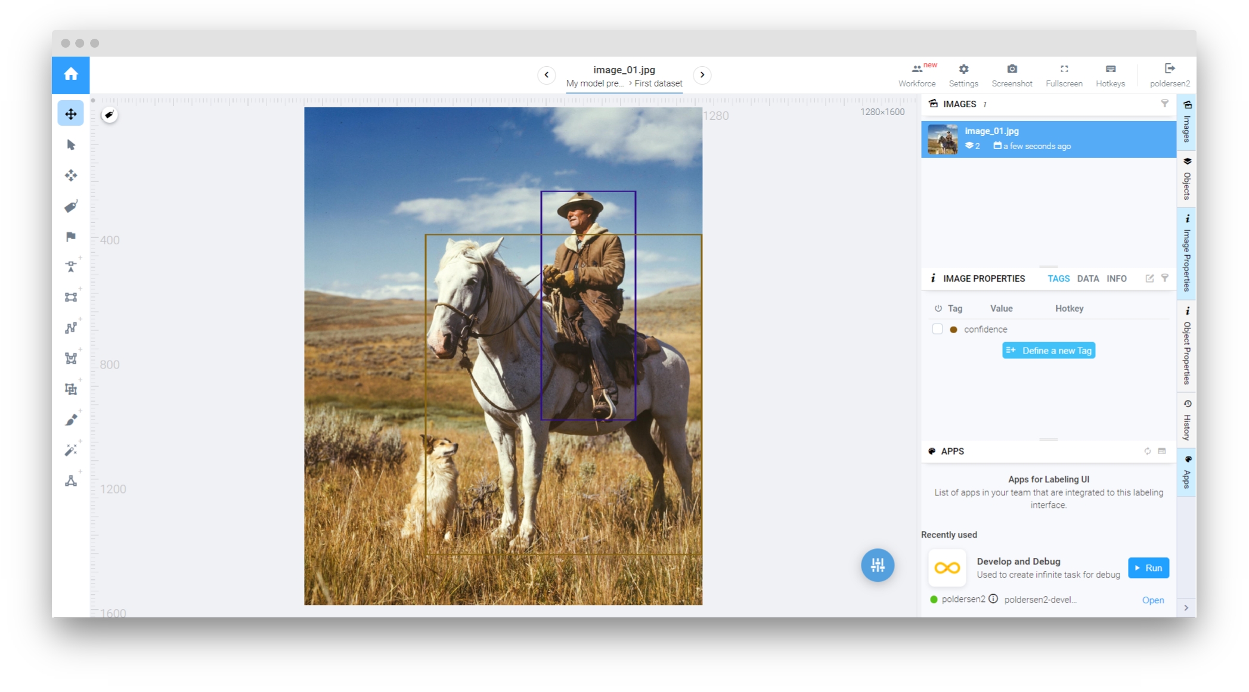Viewport: 1249px width, 692px height.
Task: Toggle all tags via power icon
Action: click(938, 308)
